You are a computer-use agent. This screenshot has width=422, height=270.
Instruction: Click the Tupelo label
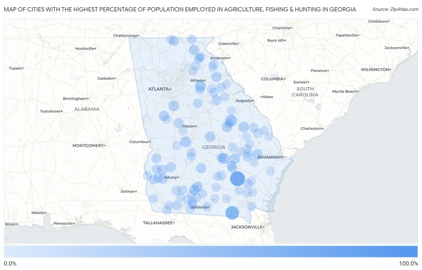tap(15, 68)
